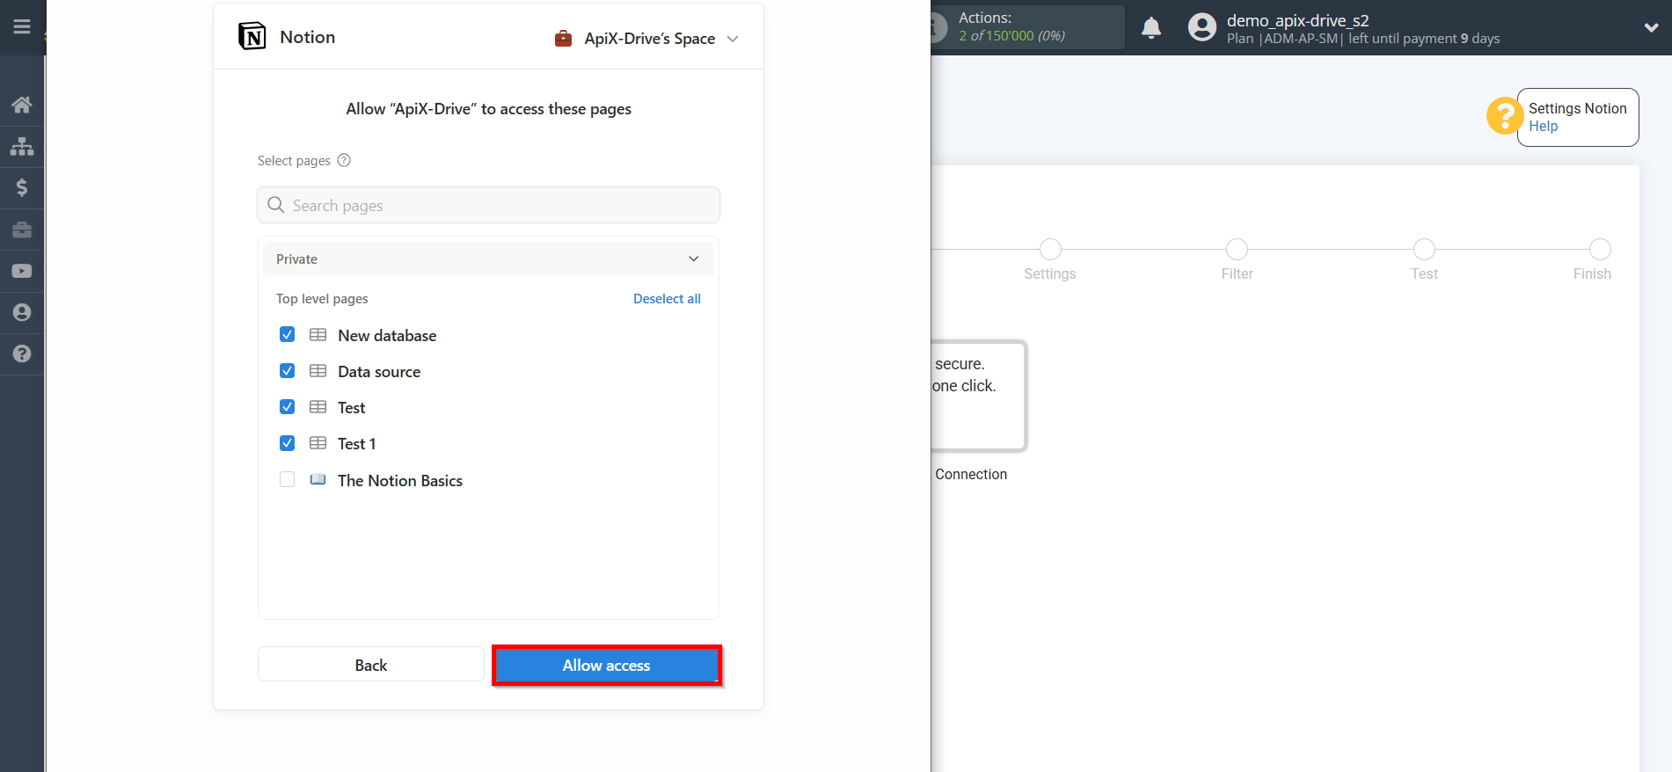
Task: Check The Notion Basics checkbox
Action: pos(287,479)
